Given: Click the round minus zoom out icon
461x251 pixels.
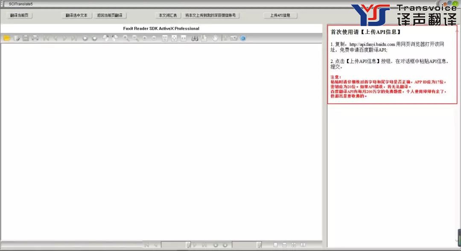Looking at the screenshot, I should 154,38.
